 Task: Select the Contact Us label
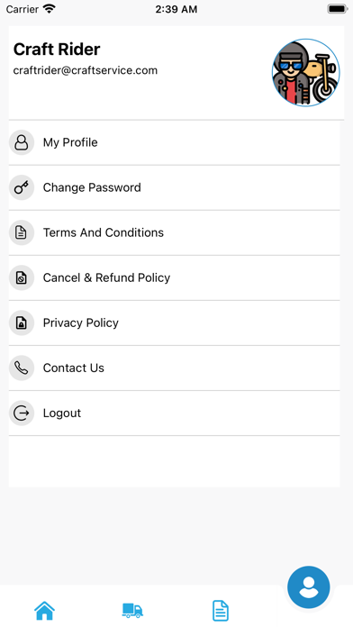click(74, 368)
